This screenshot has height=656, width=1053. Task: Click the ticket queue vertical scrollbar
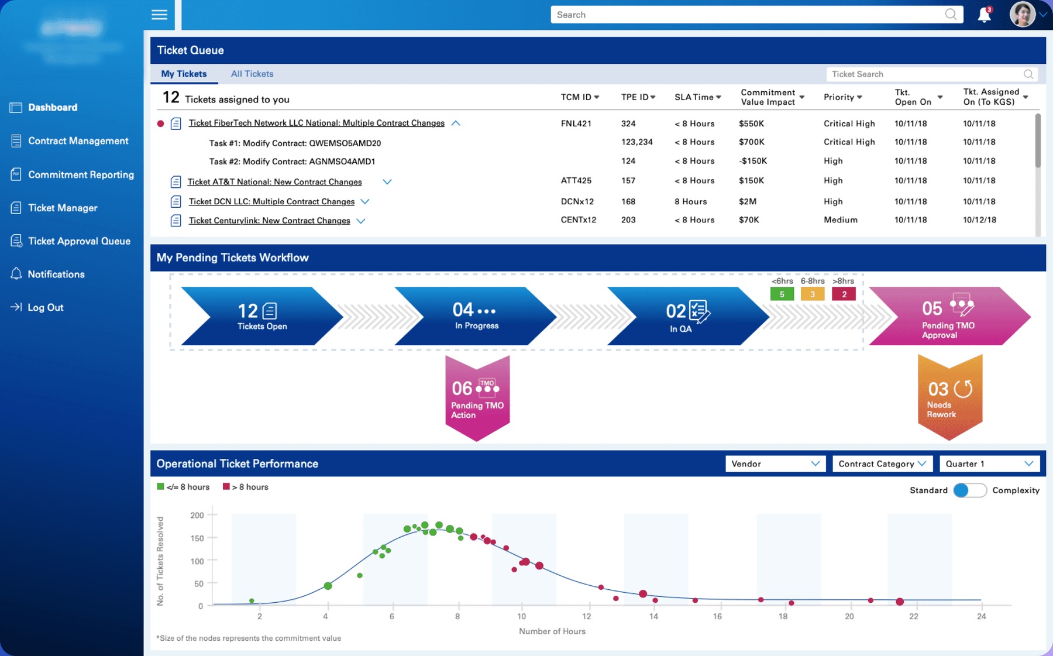tap(1038, 140)
